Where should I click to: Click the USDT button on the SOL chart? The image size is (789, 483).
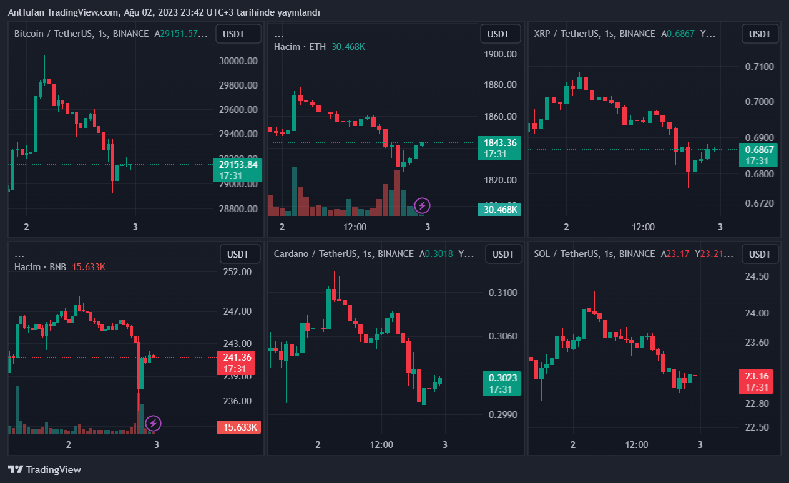click(760, 254)
